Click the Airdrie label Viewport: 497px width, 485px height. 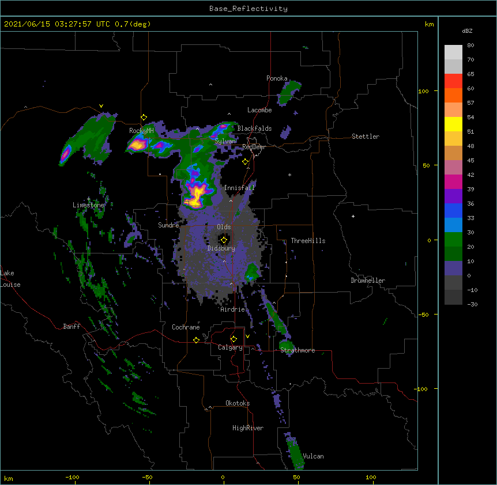click(233, 309)
